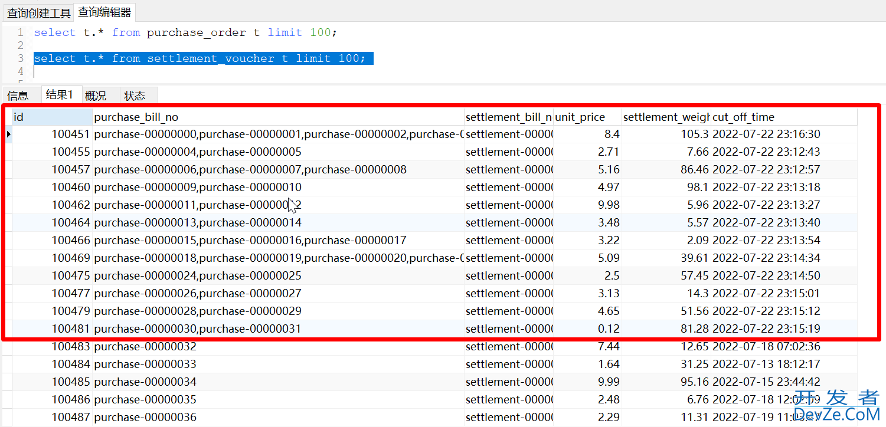This screenshot has width=886, height=427.
Task: Click cell purchase-00000013,purchase-00000014
Action: pyautogui.click(x=278, y=222)
